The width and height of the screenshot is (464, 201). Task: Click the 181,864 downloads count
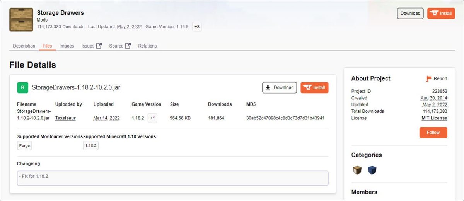point(216,118)
